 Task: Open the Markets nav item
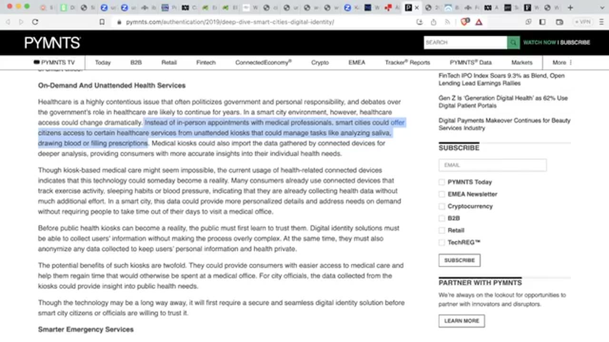(522, 62)
